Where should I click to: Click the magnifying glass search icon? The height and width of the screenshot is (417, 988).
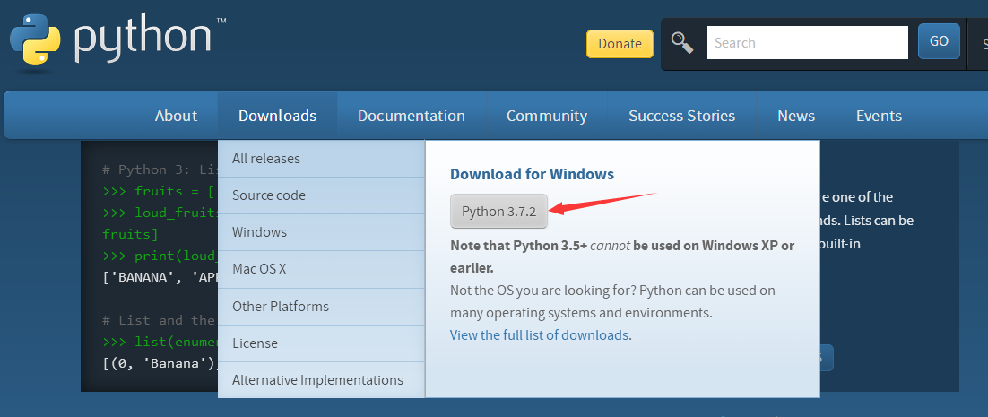[683, 42]
